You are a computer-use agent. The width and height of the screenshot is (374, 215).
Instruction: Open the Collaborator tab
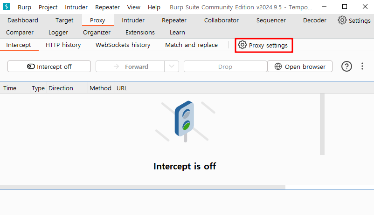point(222,20)
